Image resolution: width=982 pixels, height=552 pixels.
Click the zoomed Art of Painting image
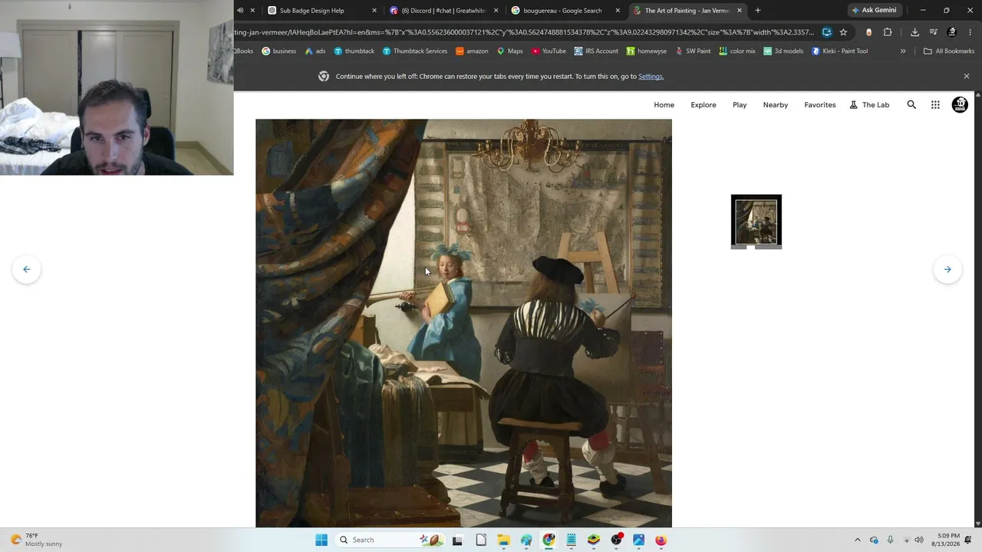[x=463, y=323]
